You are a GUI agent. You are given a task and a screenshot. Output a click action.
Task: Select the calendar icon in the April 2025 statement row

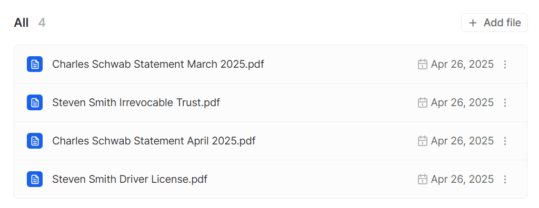(423, 141)
